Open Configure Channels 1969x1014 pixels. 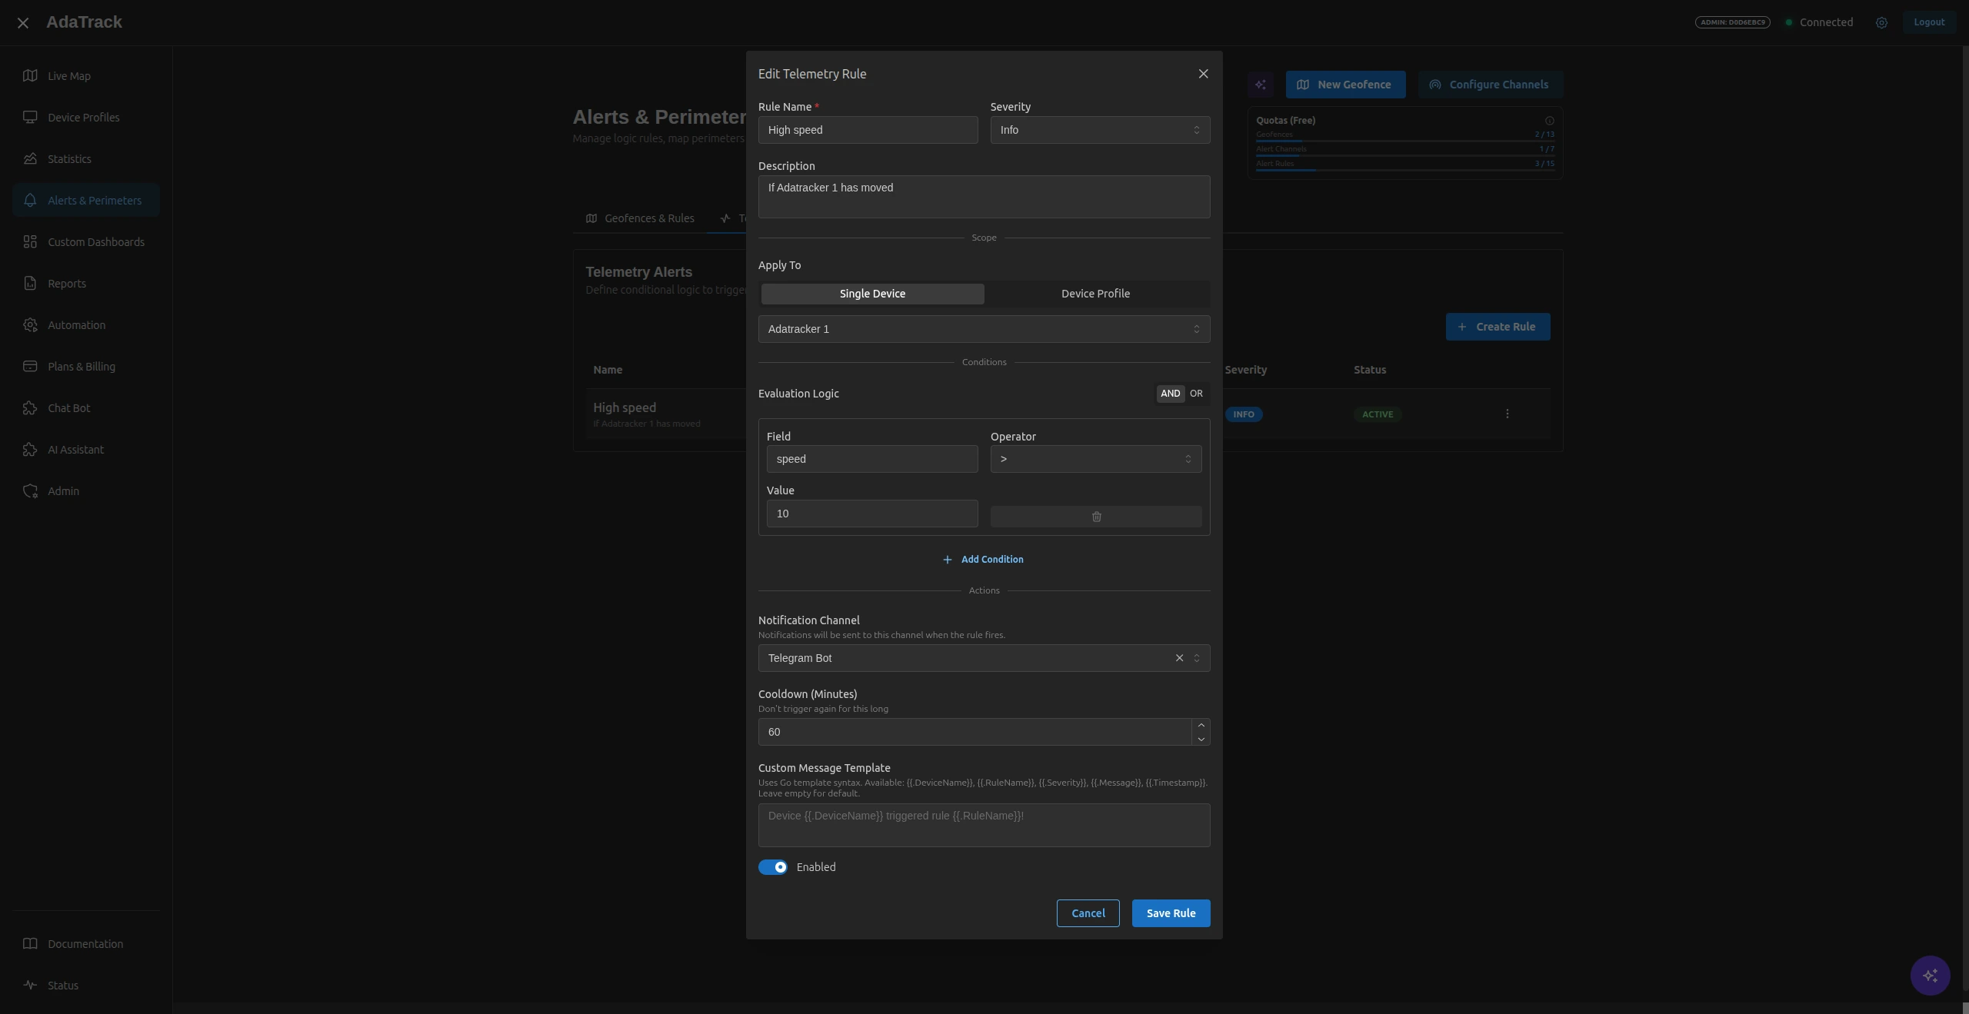pos(1491,85)
